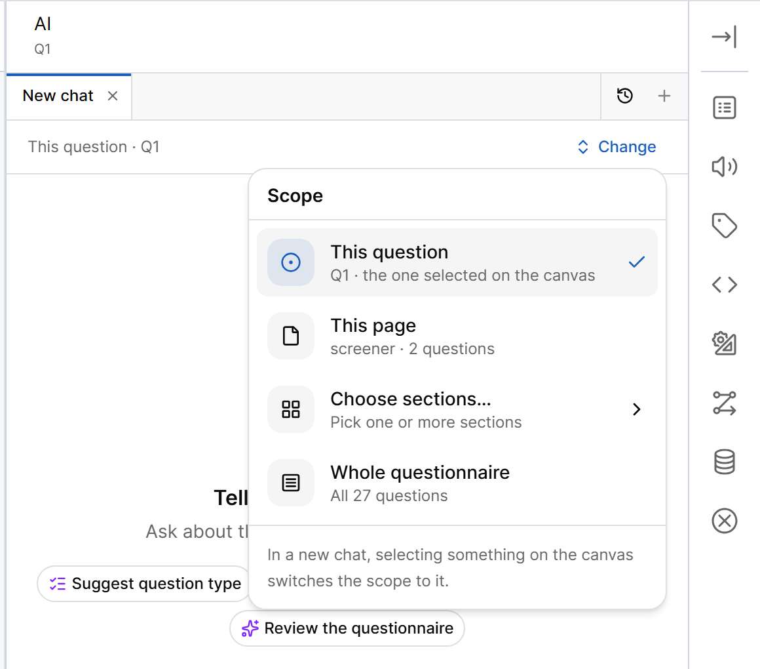Viewport: 760px width, 669px height.
Task: Select 'This page' scope option
Action: coord(457,336)
